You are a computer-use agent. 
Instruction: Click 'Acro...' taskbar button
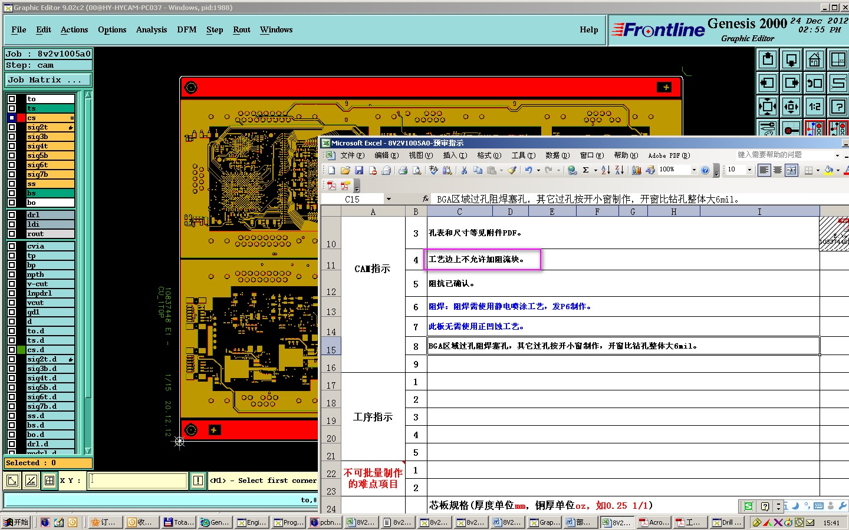coord(655,522)
